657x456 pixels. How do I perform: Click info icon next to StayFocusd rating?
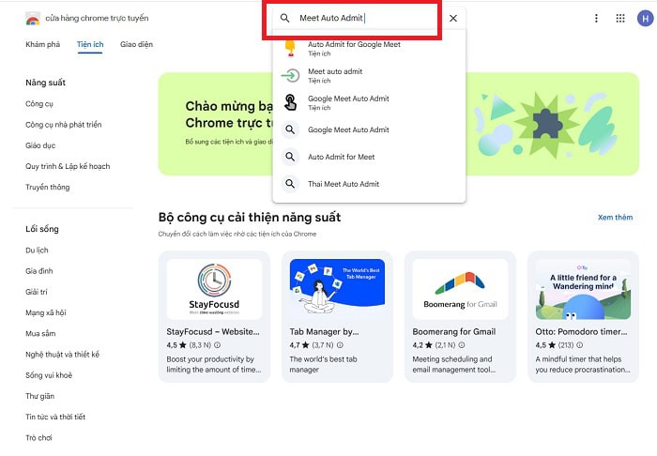(218, 345)
